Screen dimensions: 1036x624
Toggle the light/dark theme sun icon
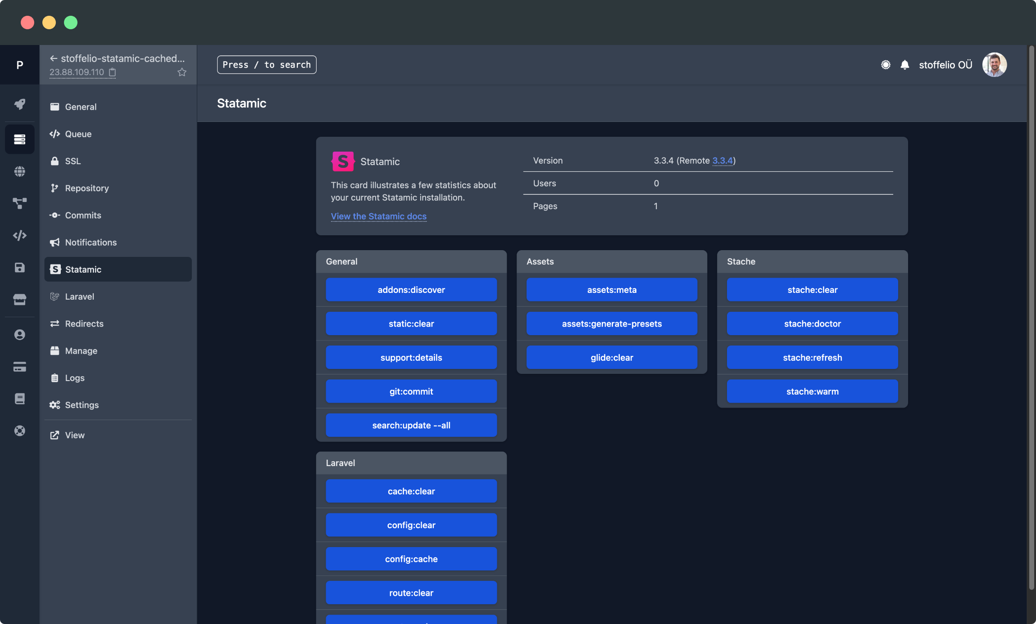[x=886, y=65]
